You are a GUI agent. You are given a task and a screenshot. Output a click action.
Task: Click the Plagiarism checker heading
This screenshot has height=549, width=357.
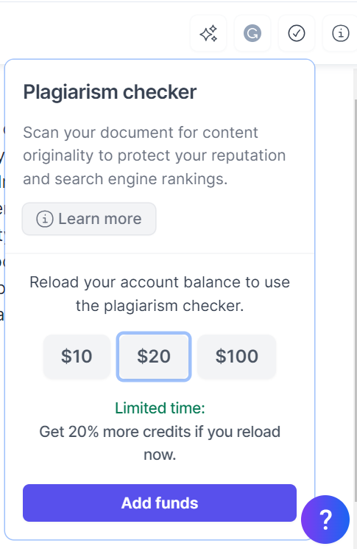click(110, 92)
